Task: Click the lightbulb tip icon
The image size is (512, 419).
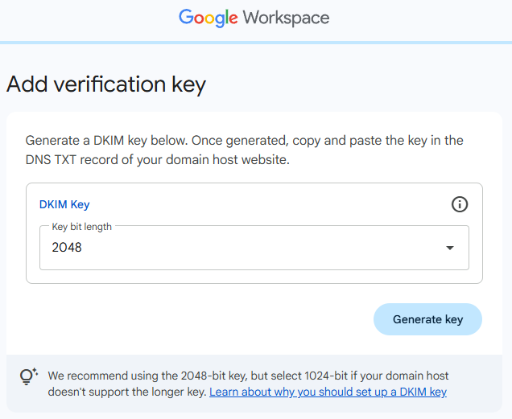Action: 28,376
